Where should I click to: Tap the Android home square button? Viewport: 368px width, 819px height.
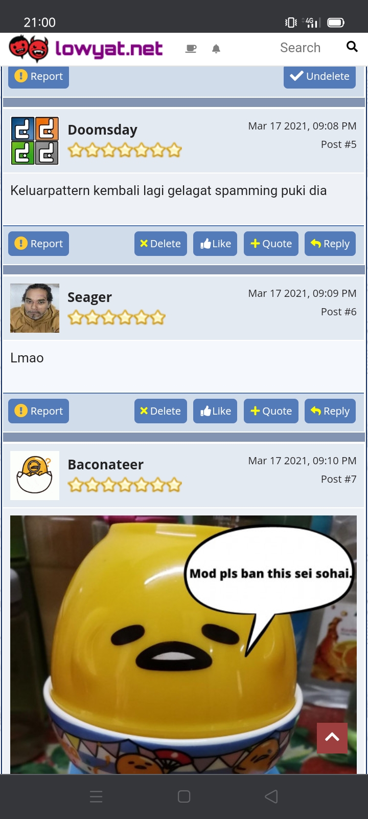184,796
